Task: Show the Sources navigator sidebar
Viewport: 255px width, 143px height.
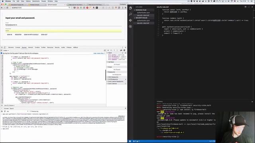Action: [x=2, y=50]
